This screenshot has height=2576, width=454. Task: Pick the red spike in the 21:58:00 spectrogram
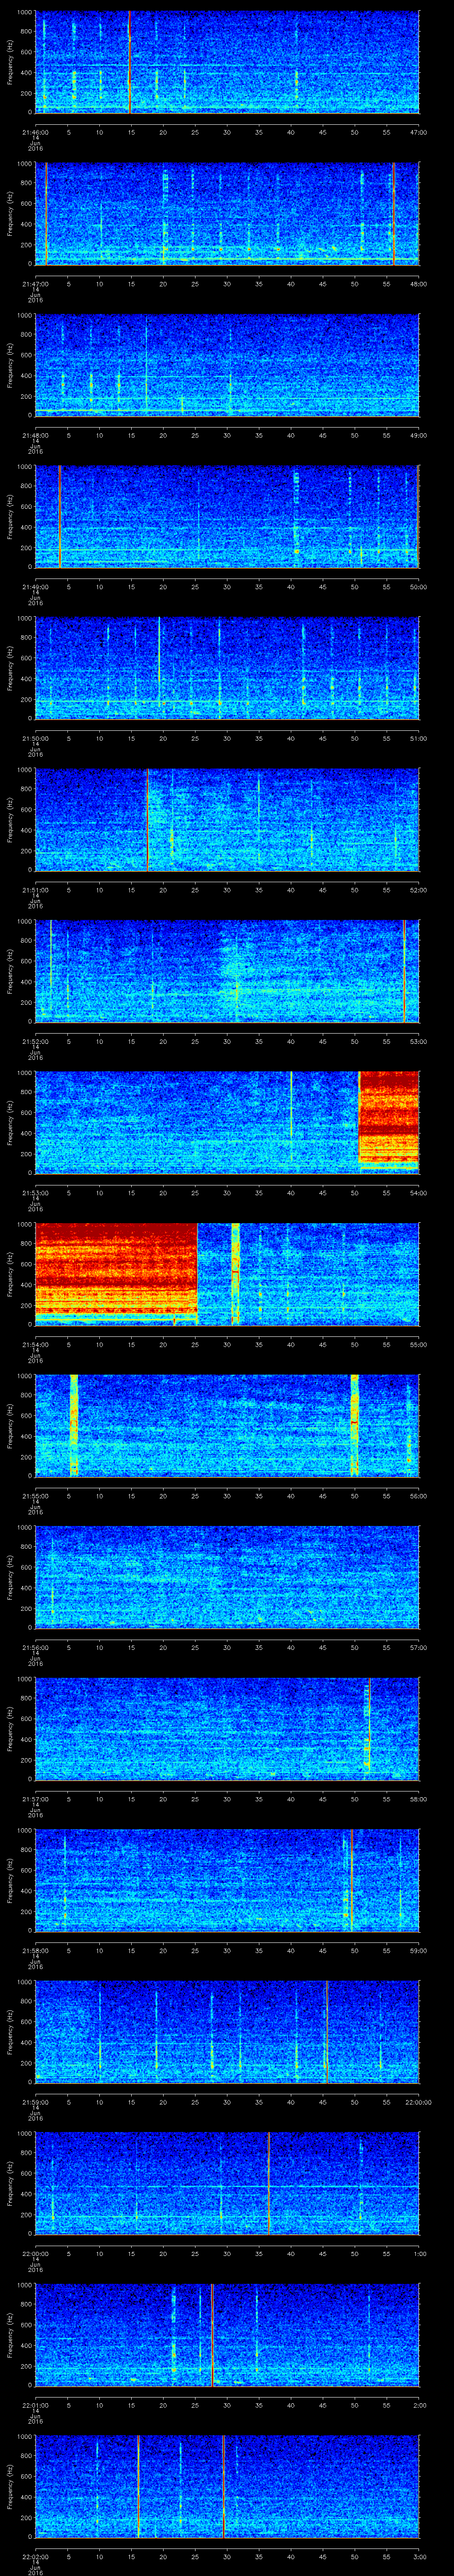(351, 1880)
